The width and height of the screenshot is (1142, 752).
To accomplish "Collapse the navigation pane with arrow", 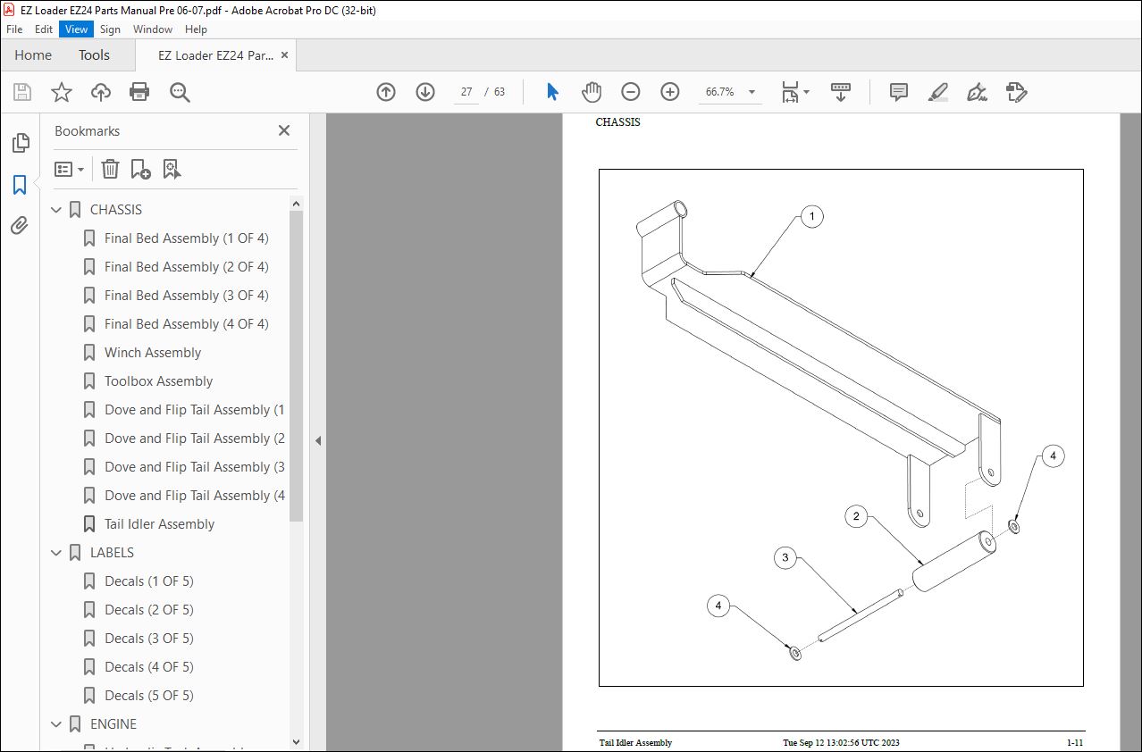I will tap(317, 440).
